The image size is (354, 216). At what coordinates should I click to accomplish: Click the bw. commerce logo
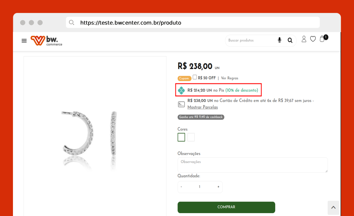[46, 41]
